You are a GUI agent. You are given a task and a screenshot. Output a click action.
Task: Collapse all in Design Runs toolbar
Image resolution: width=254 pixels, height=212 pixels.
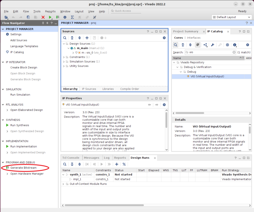(72, 164)
